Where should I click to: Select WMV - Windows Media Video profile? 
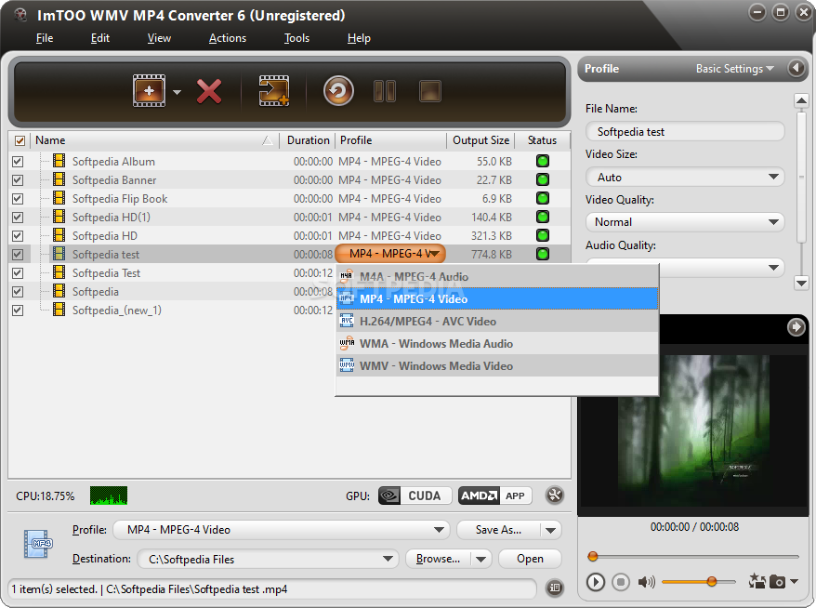pos(497,366)
